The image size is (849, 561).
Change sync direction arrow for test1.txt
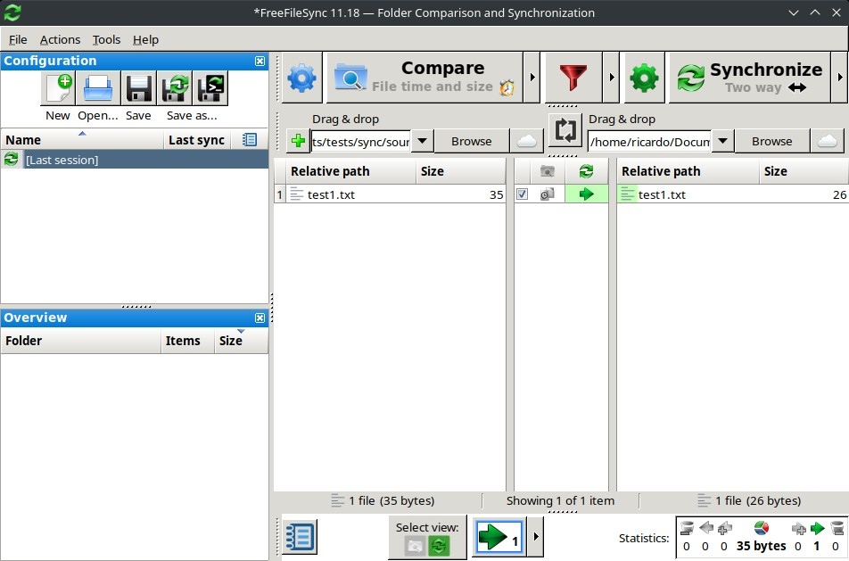click(586, 194)
